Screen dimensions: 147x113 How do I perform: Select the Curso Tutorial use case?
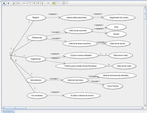click(113, 86)
